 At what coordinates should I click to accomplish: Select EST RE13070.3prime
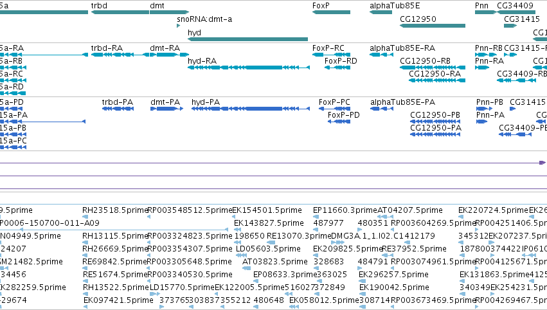pyautogui.click(x=299, y=236)
